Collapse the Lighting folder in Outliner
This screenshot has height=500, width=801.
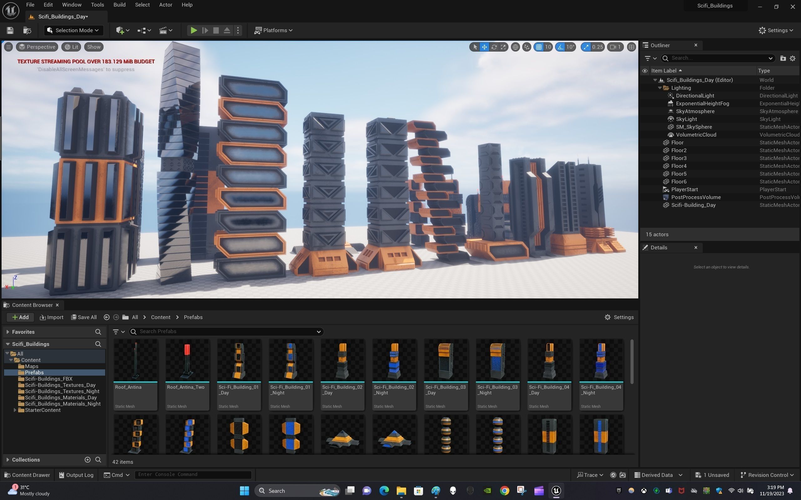660,88
